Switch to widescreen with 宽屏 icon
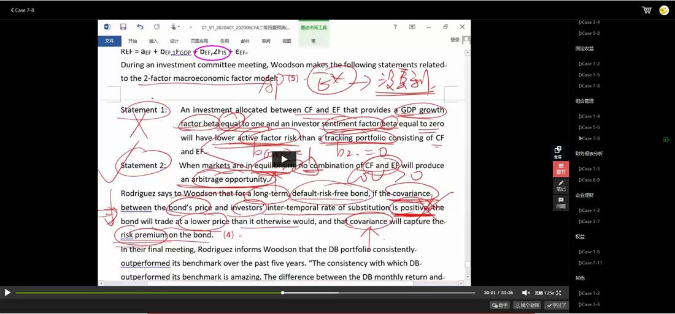 pos(557,152)
